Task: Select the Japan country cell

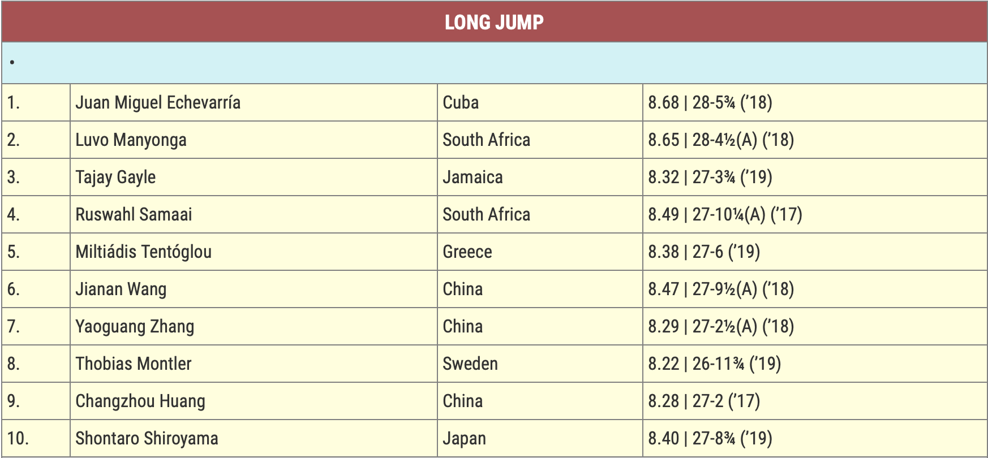Action: (464, 438)
